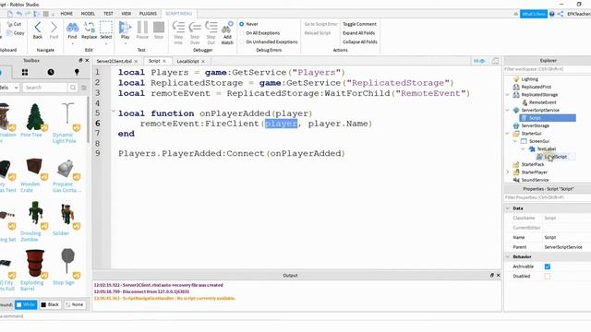The height and width of the screenshot is (332, 591).
Task: Collapse the ReplicatedStorage tree node
Action: pyautogui.click(x=508, y=95)
